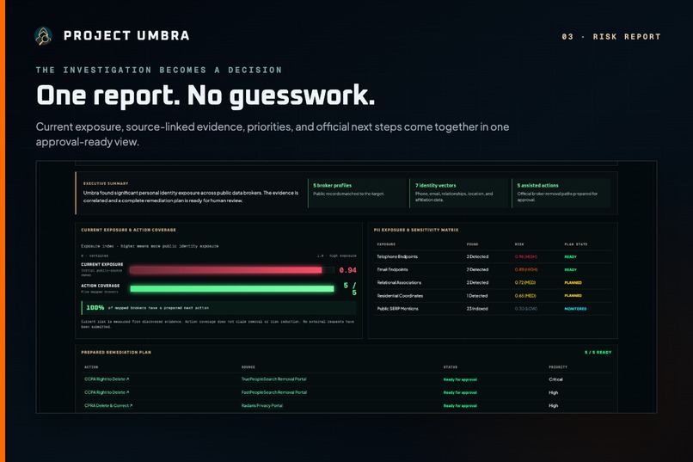Open the CPRA Delete & Correct link

pyautogui.click(x=108, y=405)
